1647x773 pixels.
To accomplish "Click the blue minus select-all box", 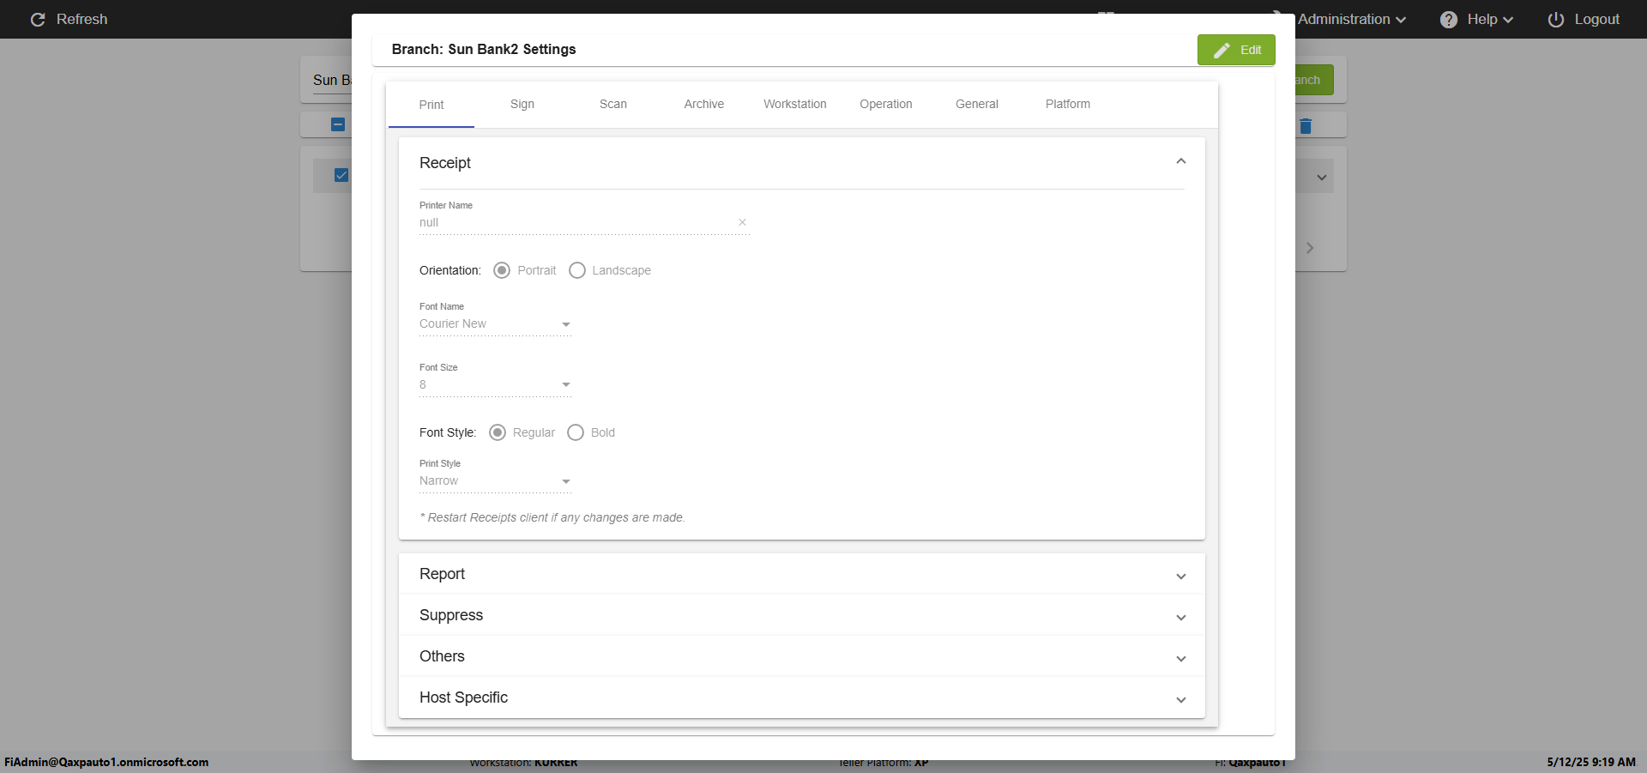I will pyautogui.click(x=338, y=125).
